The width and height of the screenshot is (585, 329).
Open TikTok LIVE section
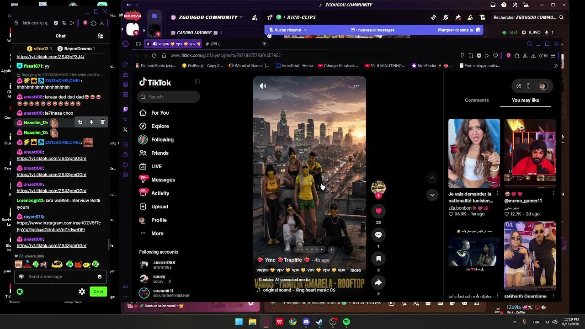point(151,166)
